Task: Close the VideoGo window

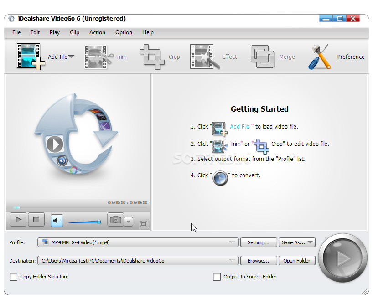Action: point(353,18)
